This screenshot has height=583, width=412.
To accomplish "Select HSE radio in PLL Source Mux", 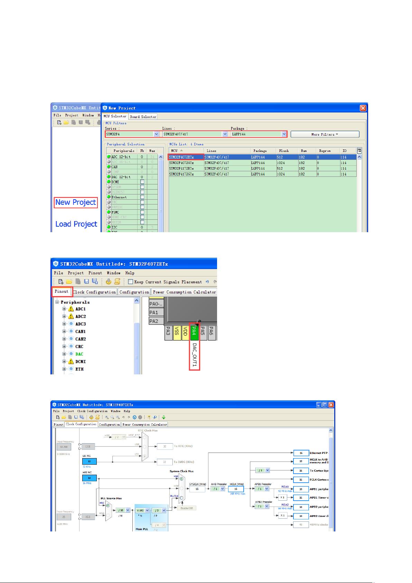I will [x=108, y=516].
